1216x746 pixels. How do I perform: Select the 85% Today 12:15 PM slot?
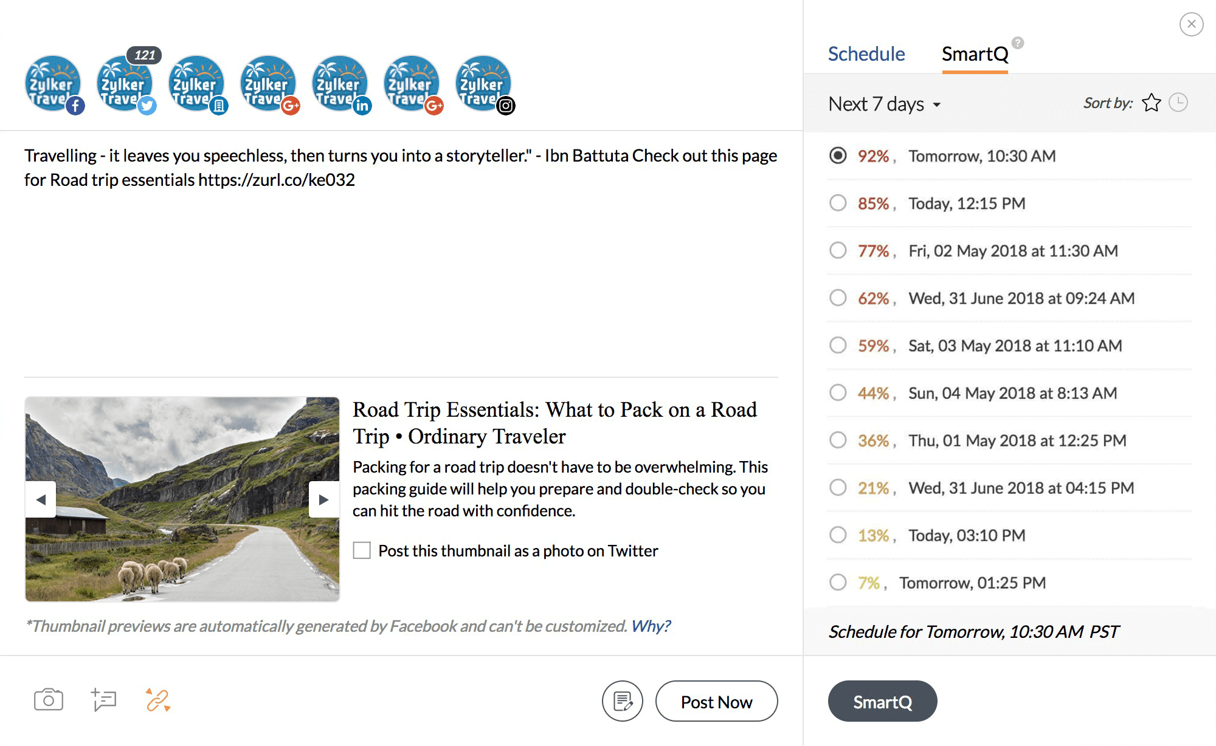click(838, 203)
